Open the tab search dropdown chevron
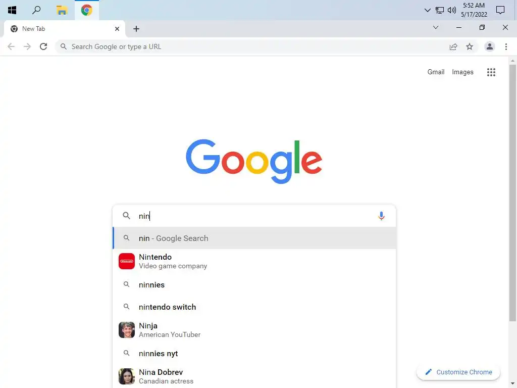This screenshot has width=517, height=388. click(436, 27)
